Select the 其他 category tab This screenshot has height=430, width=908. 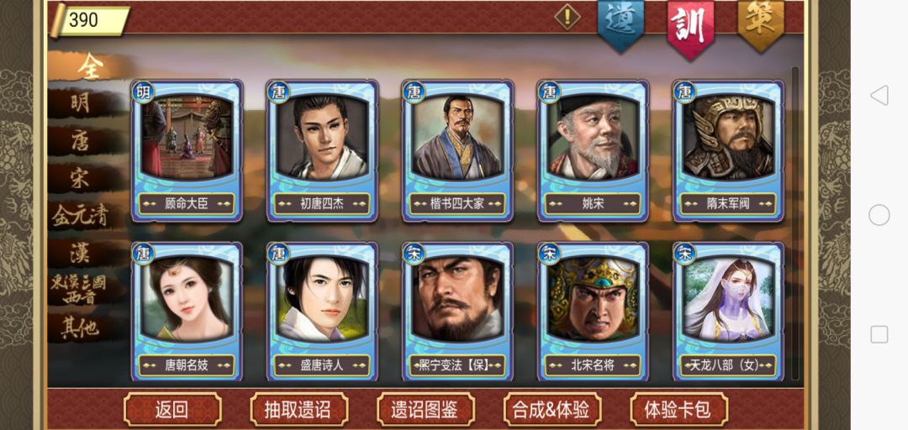81,328
